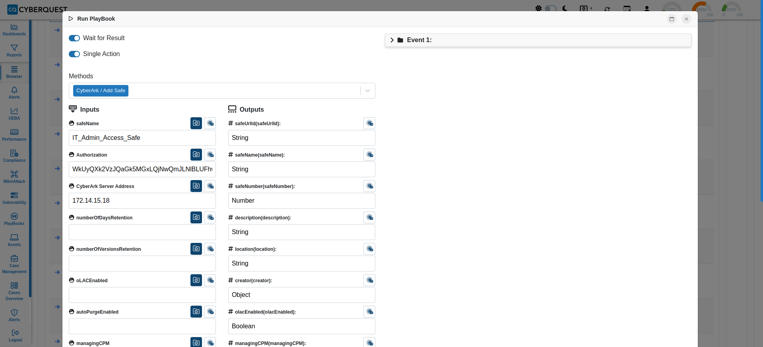Open the user profile icon in top bar
Viewport: 763px width, 347px height.
pos(647,8)
